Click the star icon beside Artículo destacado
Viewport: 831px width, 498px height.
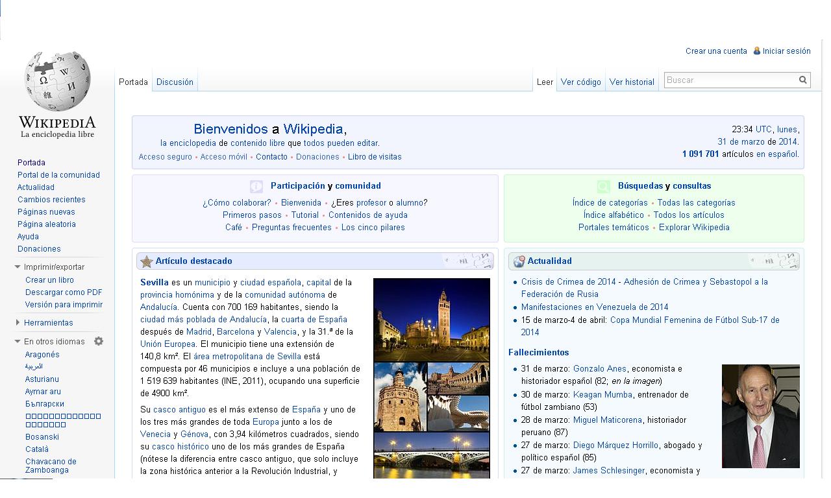pyautogui.click(x=147, y=261)
